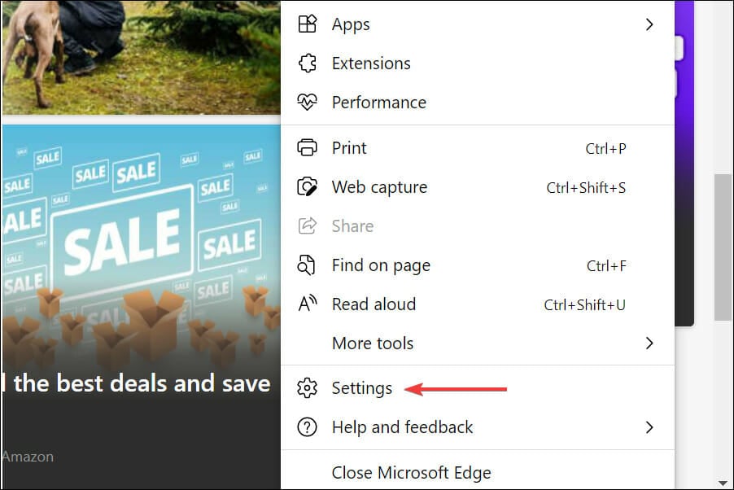Viewport: 734px width, 490px height.
Task: Select the Web capture menu entry
Action: tap(478, 187)
